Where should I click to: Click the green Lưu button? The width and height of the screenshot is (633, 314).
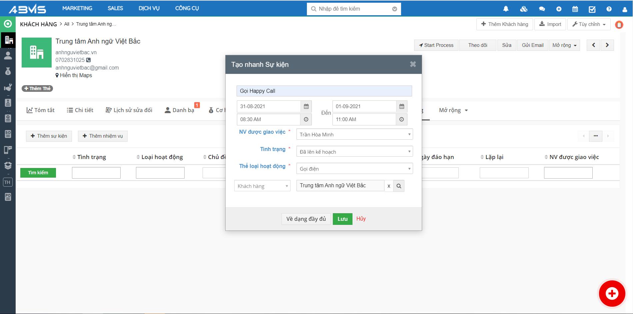pos(342,219)
